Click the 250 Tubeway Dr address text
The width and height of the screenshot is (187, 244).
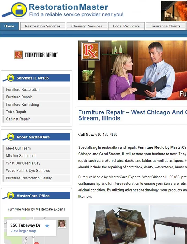[x=25, y=225]
